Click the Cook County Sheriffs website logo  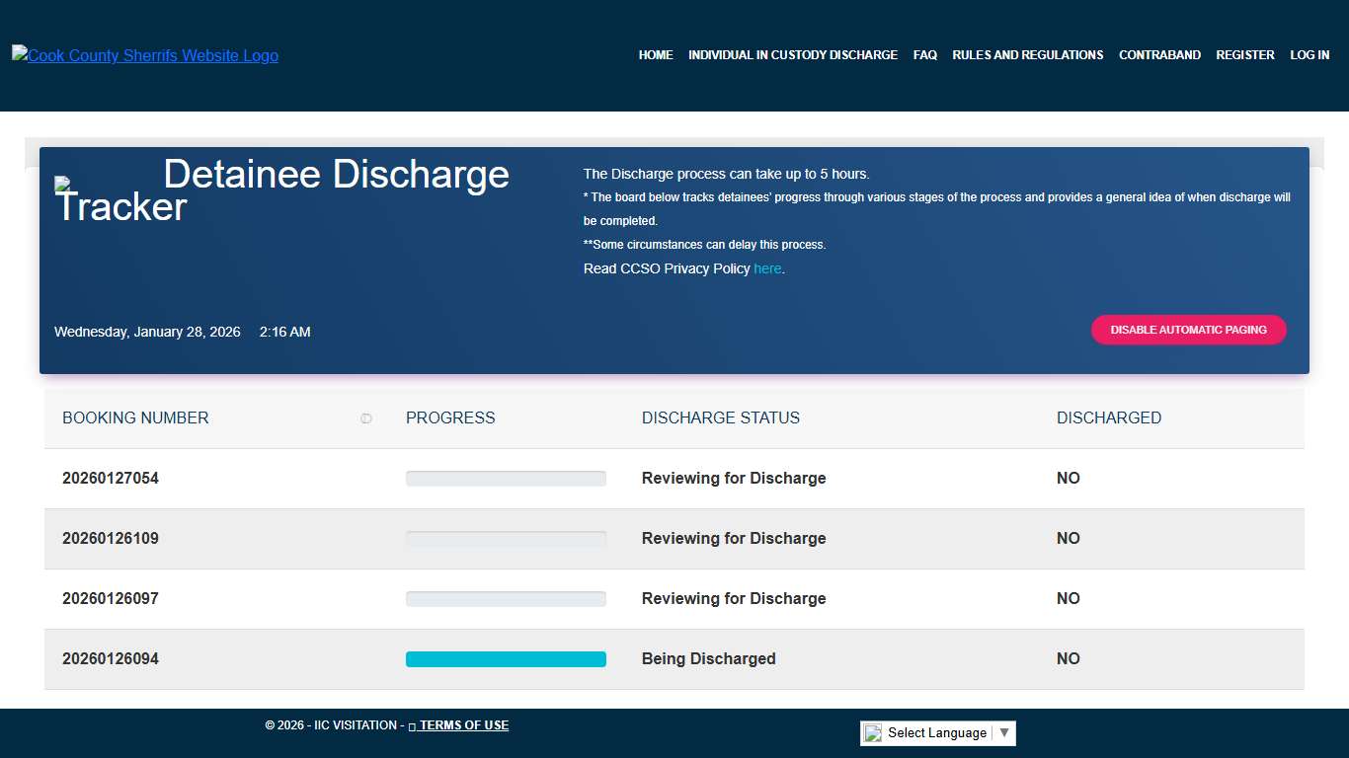[144, 55]
